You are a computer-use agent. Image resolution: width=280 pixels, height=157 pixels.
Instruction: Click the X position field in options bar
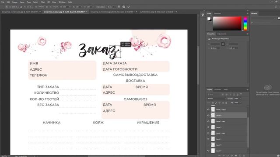pyautogui.click(x=15, y=7)
